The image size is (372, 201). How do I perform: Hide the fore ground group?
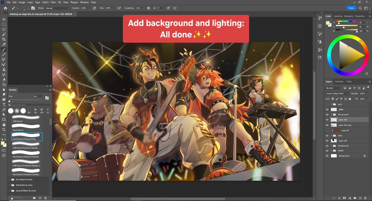(x=327, y=115)
